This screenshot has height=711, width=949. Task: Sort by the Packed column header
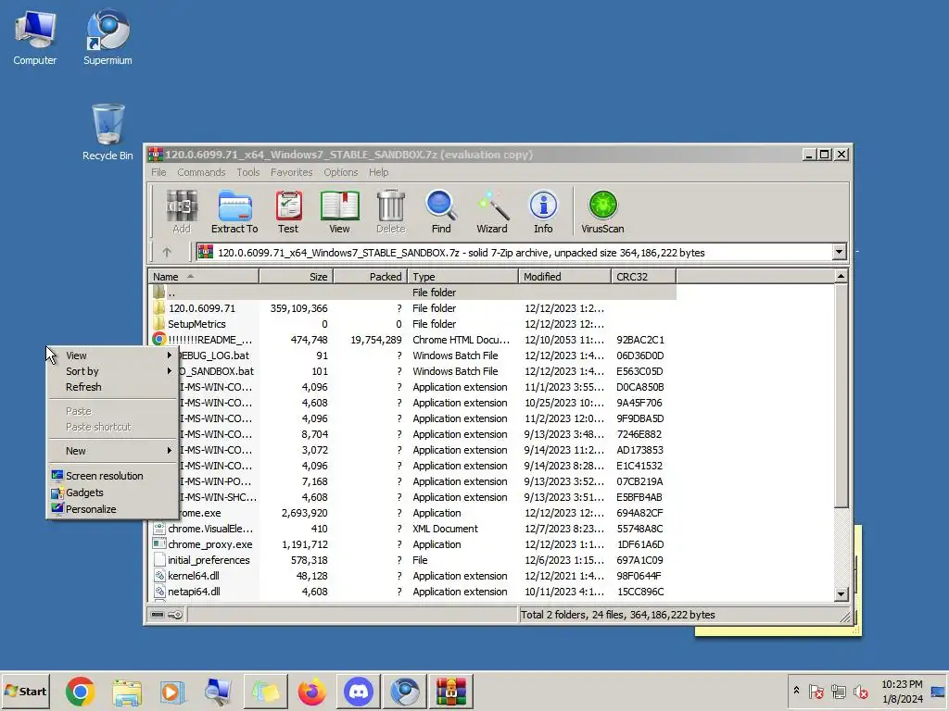(370, 276)
